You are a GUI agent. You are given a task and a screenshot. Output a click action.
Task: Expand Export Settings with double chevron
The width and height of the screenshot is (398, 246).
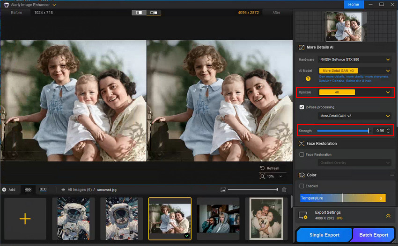pyautogui.click(x=388, y=216)
